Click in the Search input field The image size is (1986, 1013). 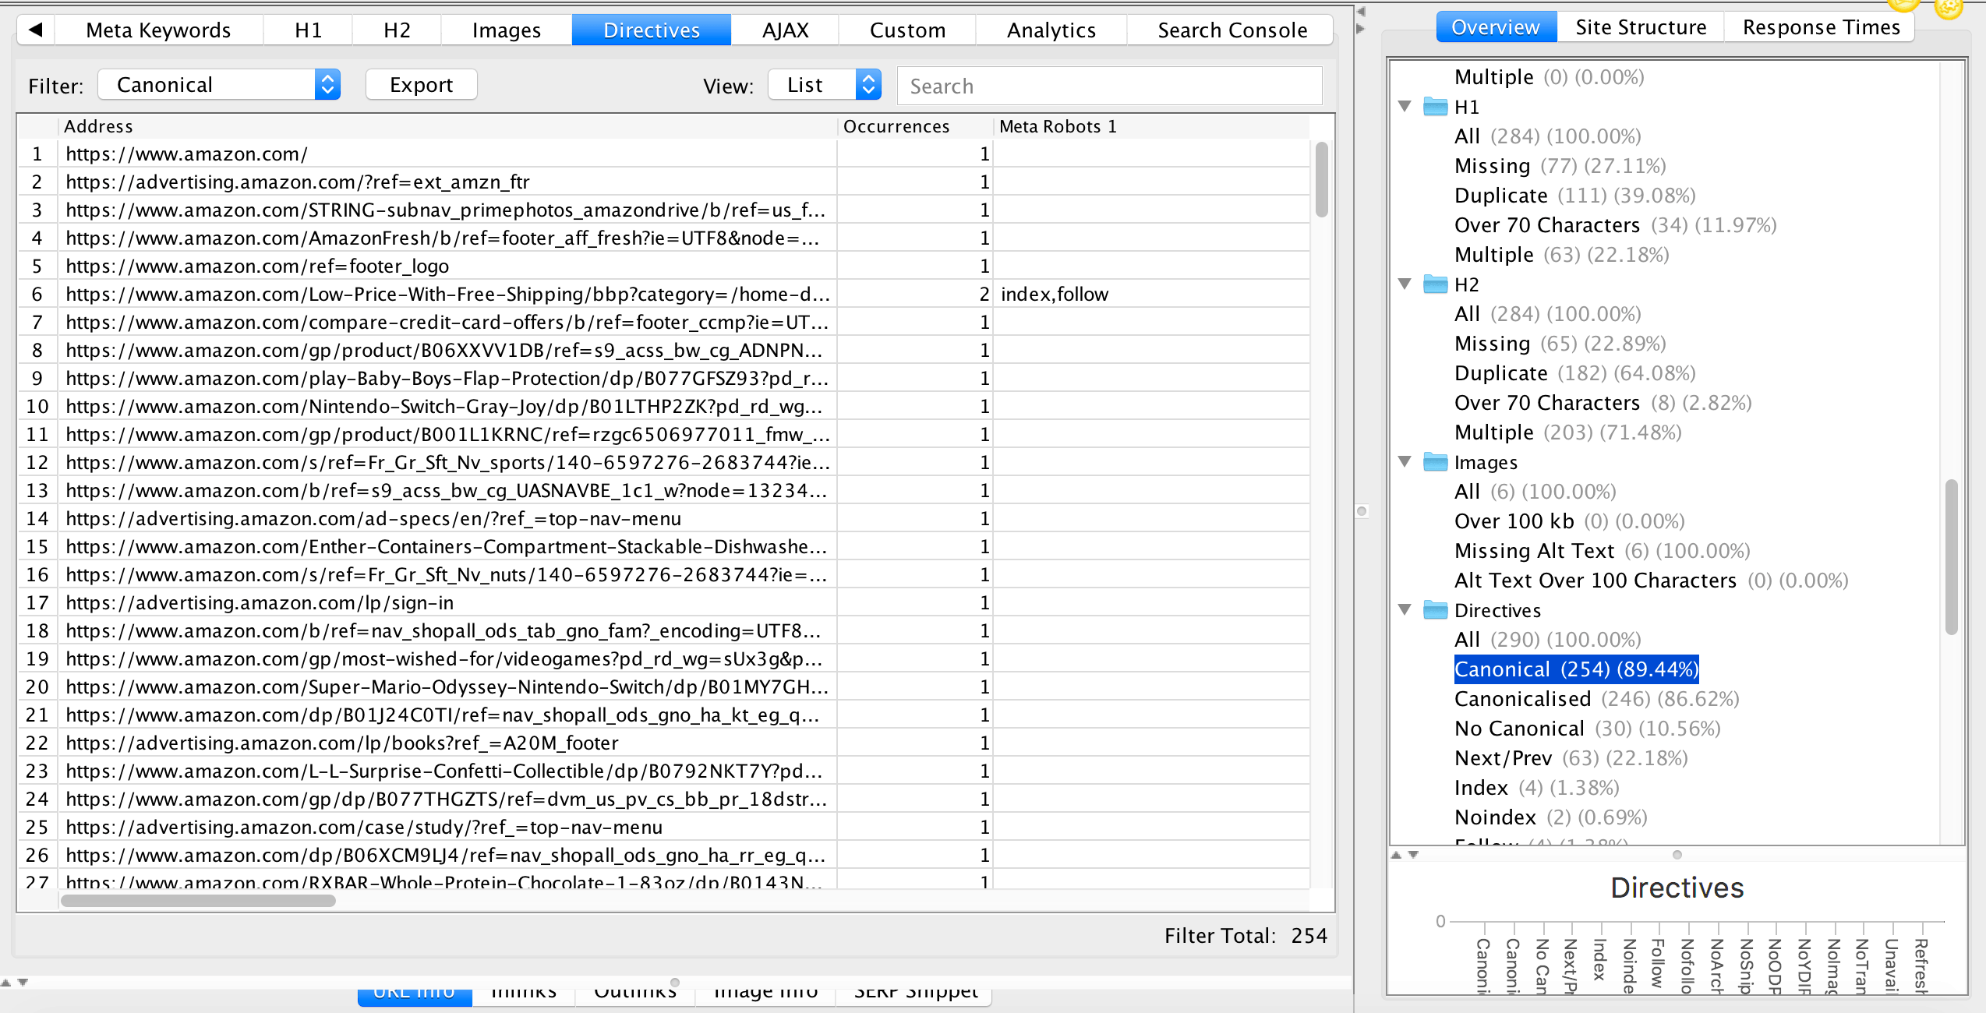click(1109, 86)
